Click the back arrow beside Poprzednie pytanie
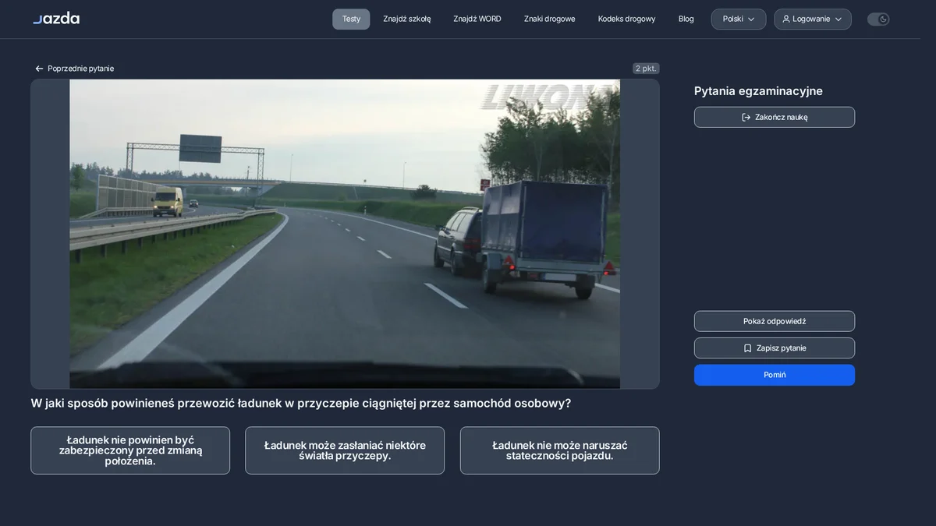The width and height of the screenshot is (936, 526). (x=39, y=69)
